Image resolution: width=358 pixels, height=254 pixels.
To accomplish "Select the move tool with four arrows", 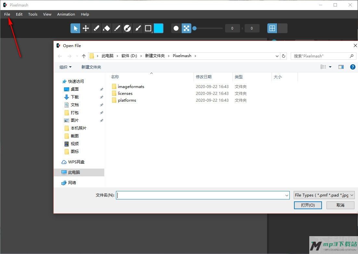I will pyautogui.click(x=86, y=28).
